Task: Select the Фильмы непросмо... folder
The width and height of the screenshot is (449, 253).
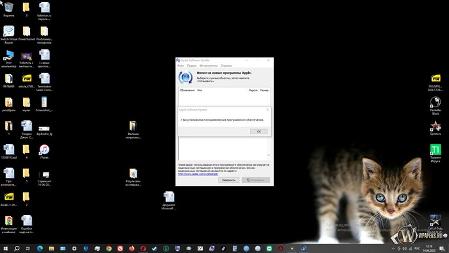Action: click(x=133, y=130)
